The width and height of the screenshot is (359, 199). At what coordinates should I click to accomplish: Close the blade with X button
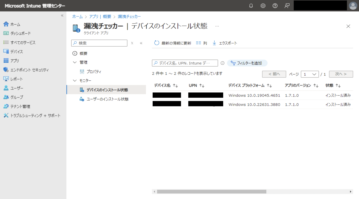coord(348,26)
